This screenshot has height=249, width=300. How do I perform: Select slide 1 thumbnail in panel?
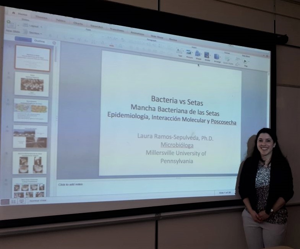pos(32,58)
